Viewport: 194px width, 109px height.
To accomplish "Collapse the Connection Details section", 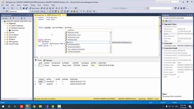I will click(x=163, y=48).
